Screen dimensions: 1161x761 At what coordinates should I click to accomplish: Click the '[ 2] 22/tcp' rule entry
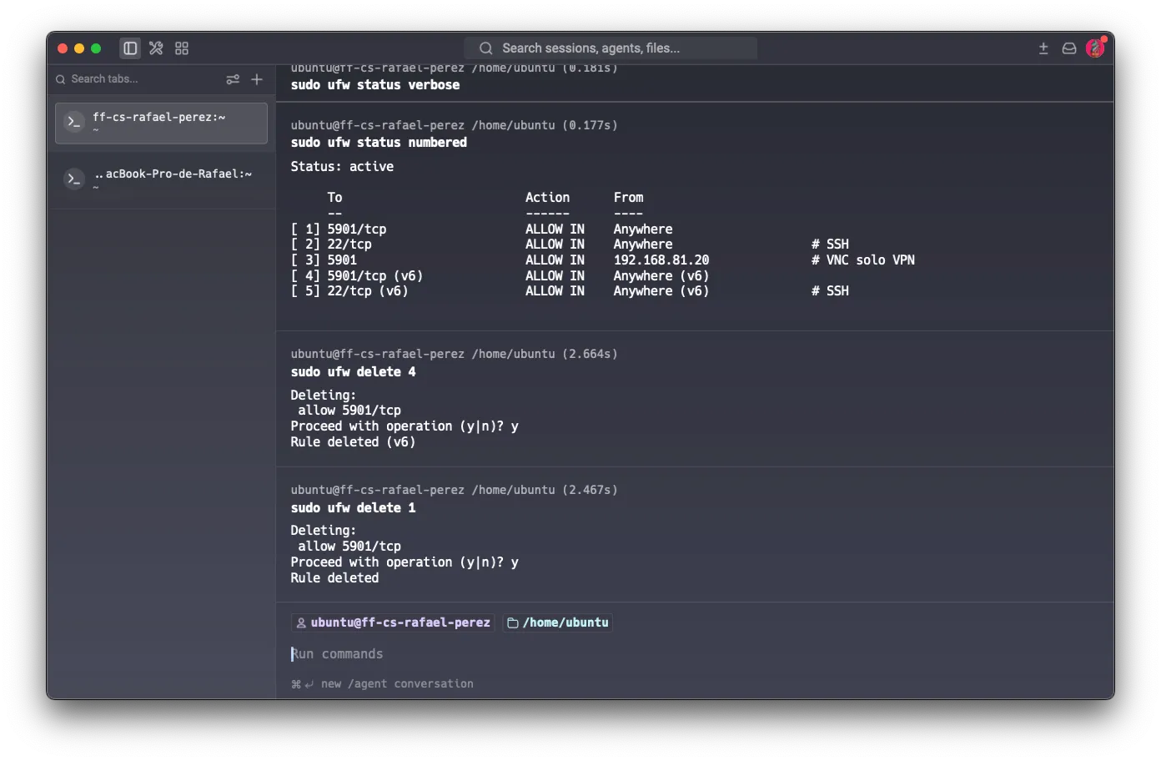click(331, 244)
